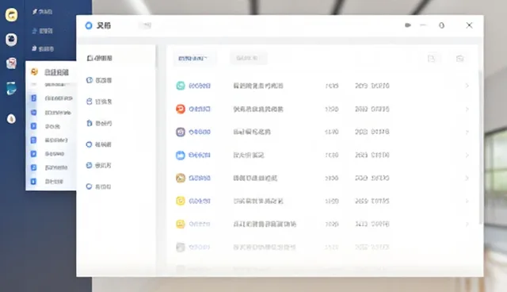Expand the chevron arrow on the teal-icon row

coord(467,86)
